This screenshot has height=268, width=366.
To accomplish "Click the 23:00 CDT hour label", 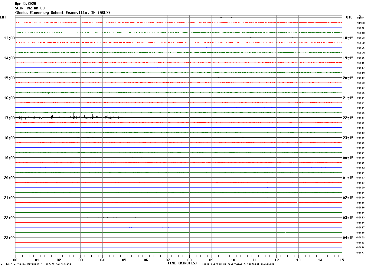I will click(9, 237).
